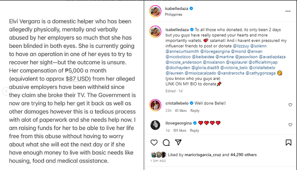The image size is (297, 170).
Task: Open the comment speech bubble icon
Action: [x=166, y=142]
